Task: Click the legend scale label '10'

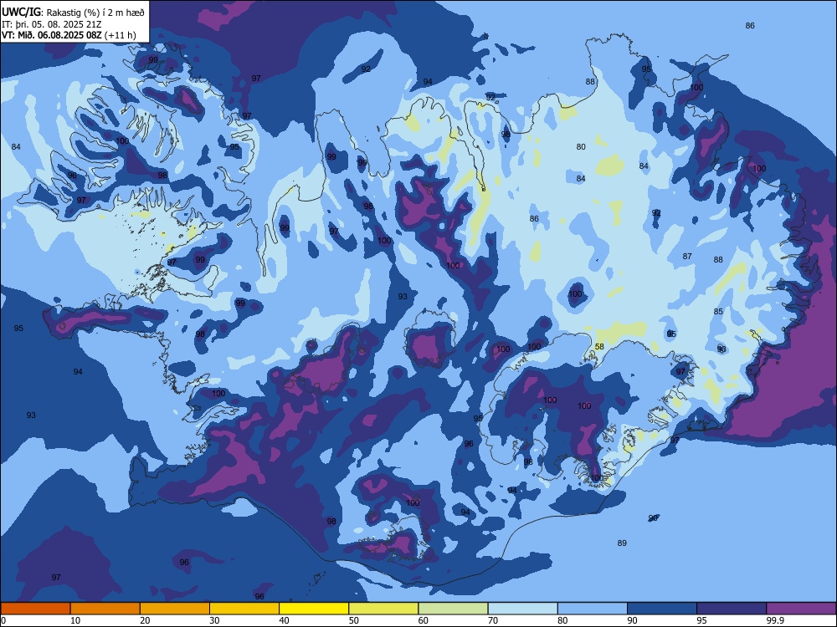Action: (75, 620)
